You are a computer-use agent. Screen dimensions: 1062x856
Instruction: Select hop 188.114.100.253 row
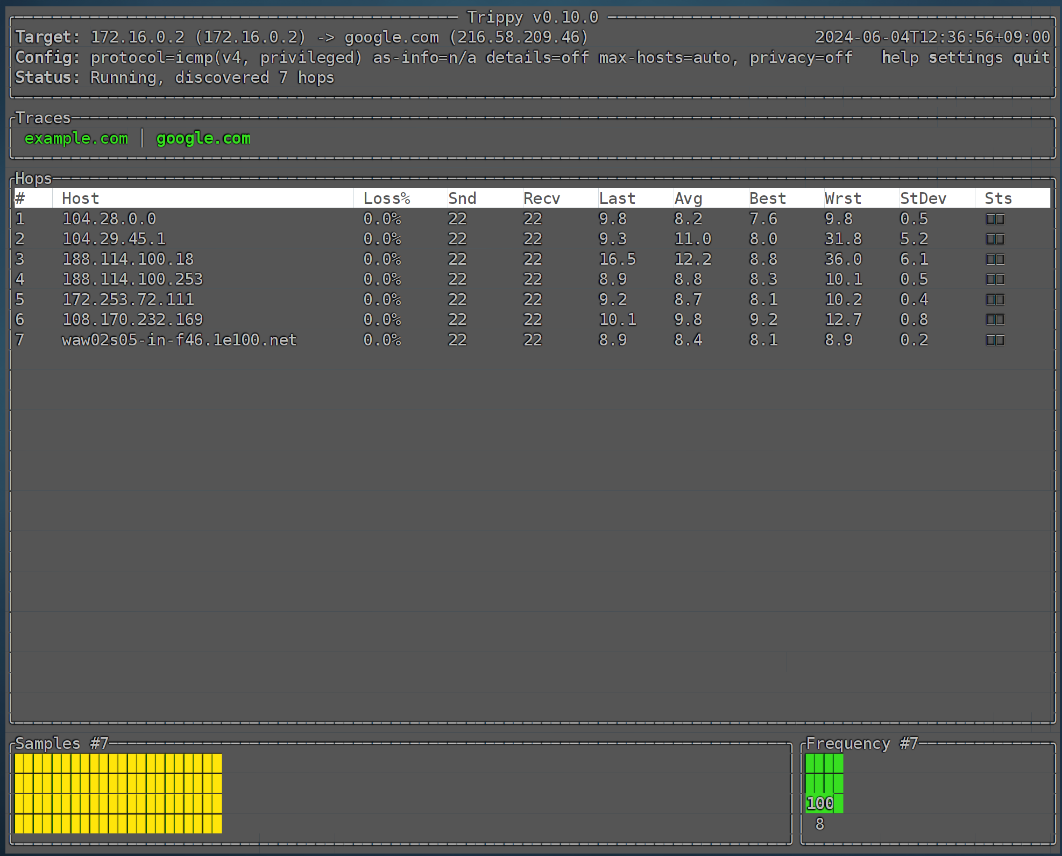coord(132,279)
